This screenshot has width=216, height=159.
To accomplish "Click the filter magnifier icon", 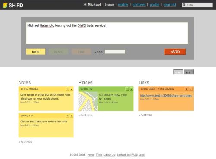I will coord(184,5).
